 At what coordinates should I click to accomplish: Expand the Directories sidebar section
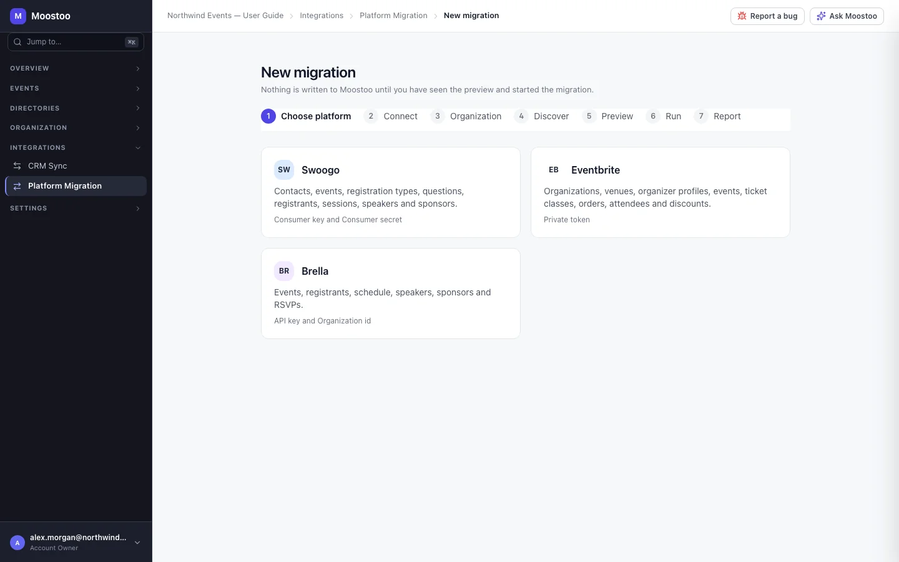coord(76,109)
